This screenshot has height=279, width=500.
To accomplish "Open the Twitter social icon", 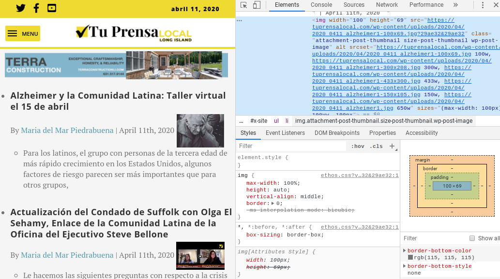I will pos(21,8).
